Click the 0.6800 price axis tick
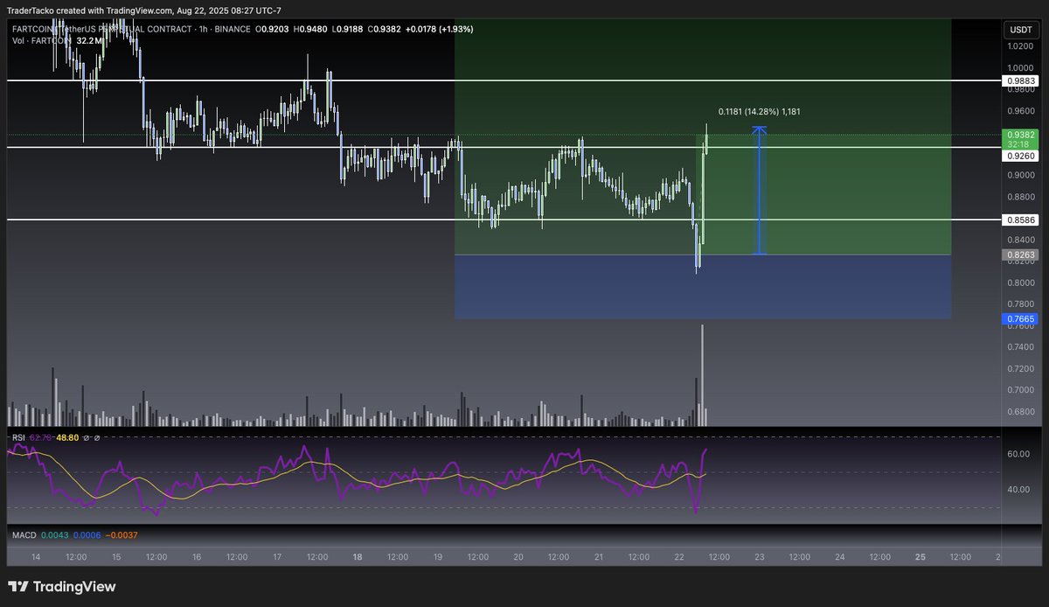1049x607 pixels. [1020, 412]
